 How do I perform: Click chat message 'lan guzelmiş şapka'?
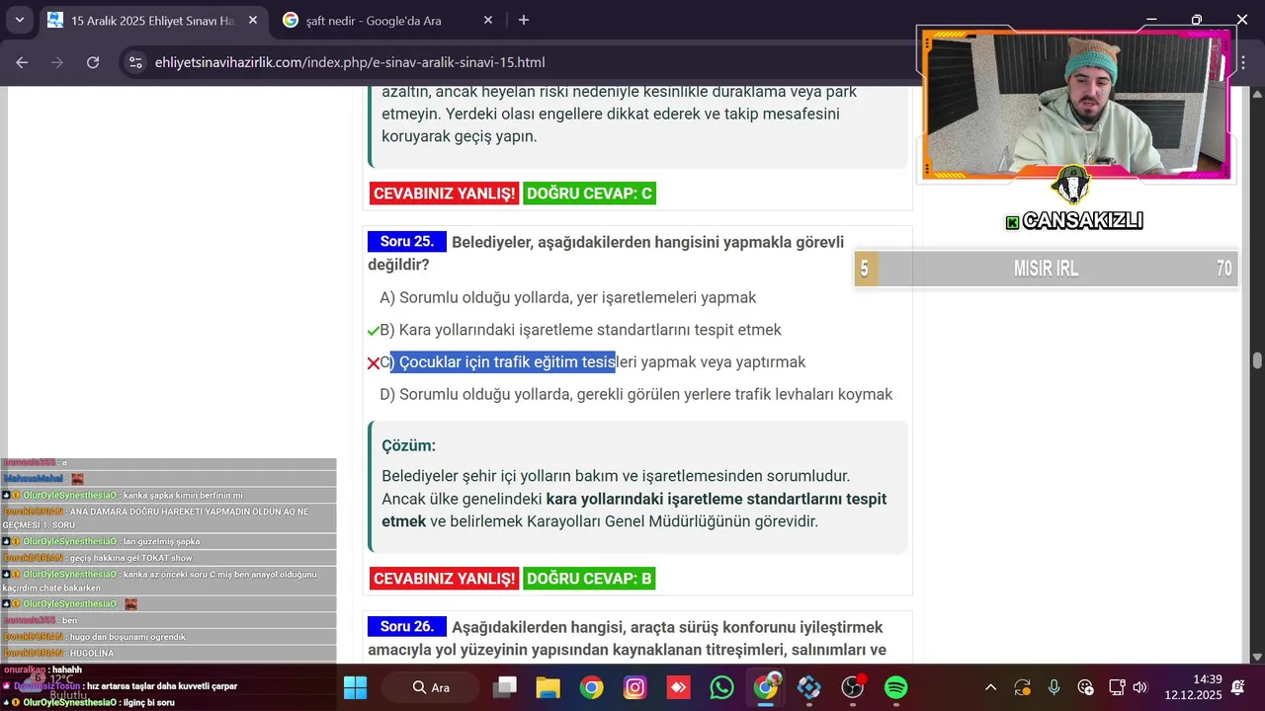[163, 541]
